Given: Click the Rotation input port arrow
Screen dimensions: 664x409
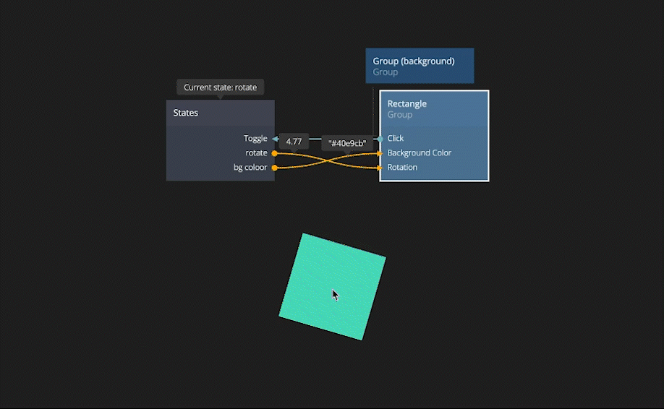Looking at the screenshot, I should coord(380,168).
